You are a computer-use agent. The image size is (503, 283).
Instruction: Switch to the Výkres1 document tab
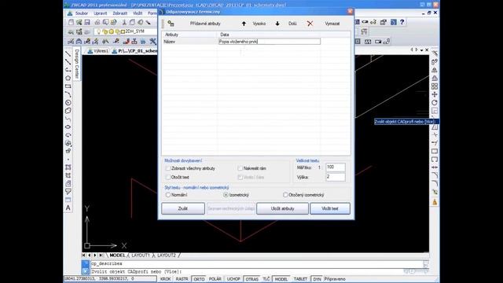98,51
